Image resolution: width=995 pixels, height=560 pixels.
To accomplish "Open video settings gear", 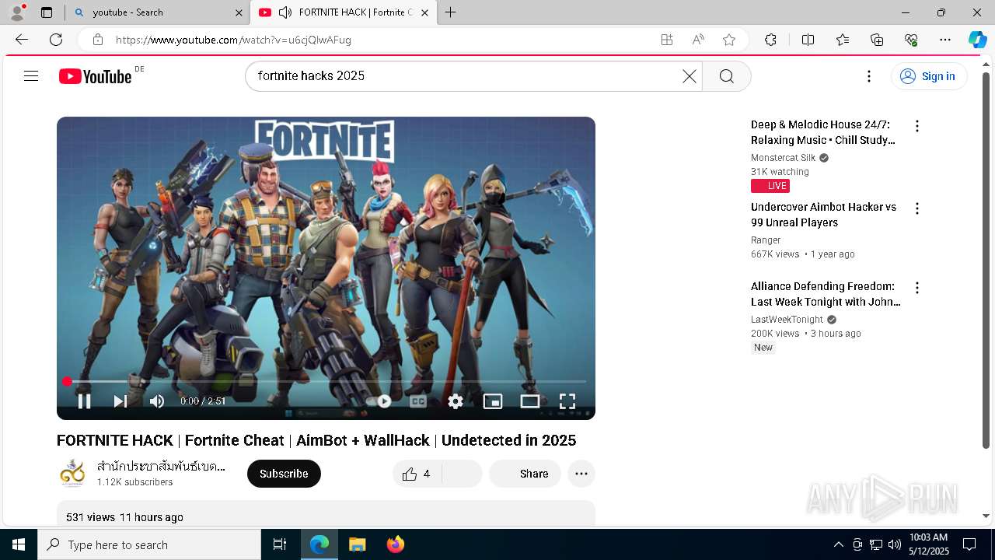I will point(456,401).
